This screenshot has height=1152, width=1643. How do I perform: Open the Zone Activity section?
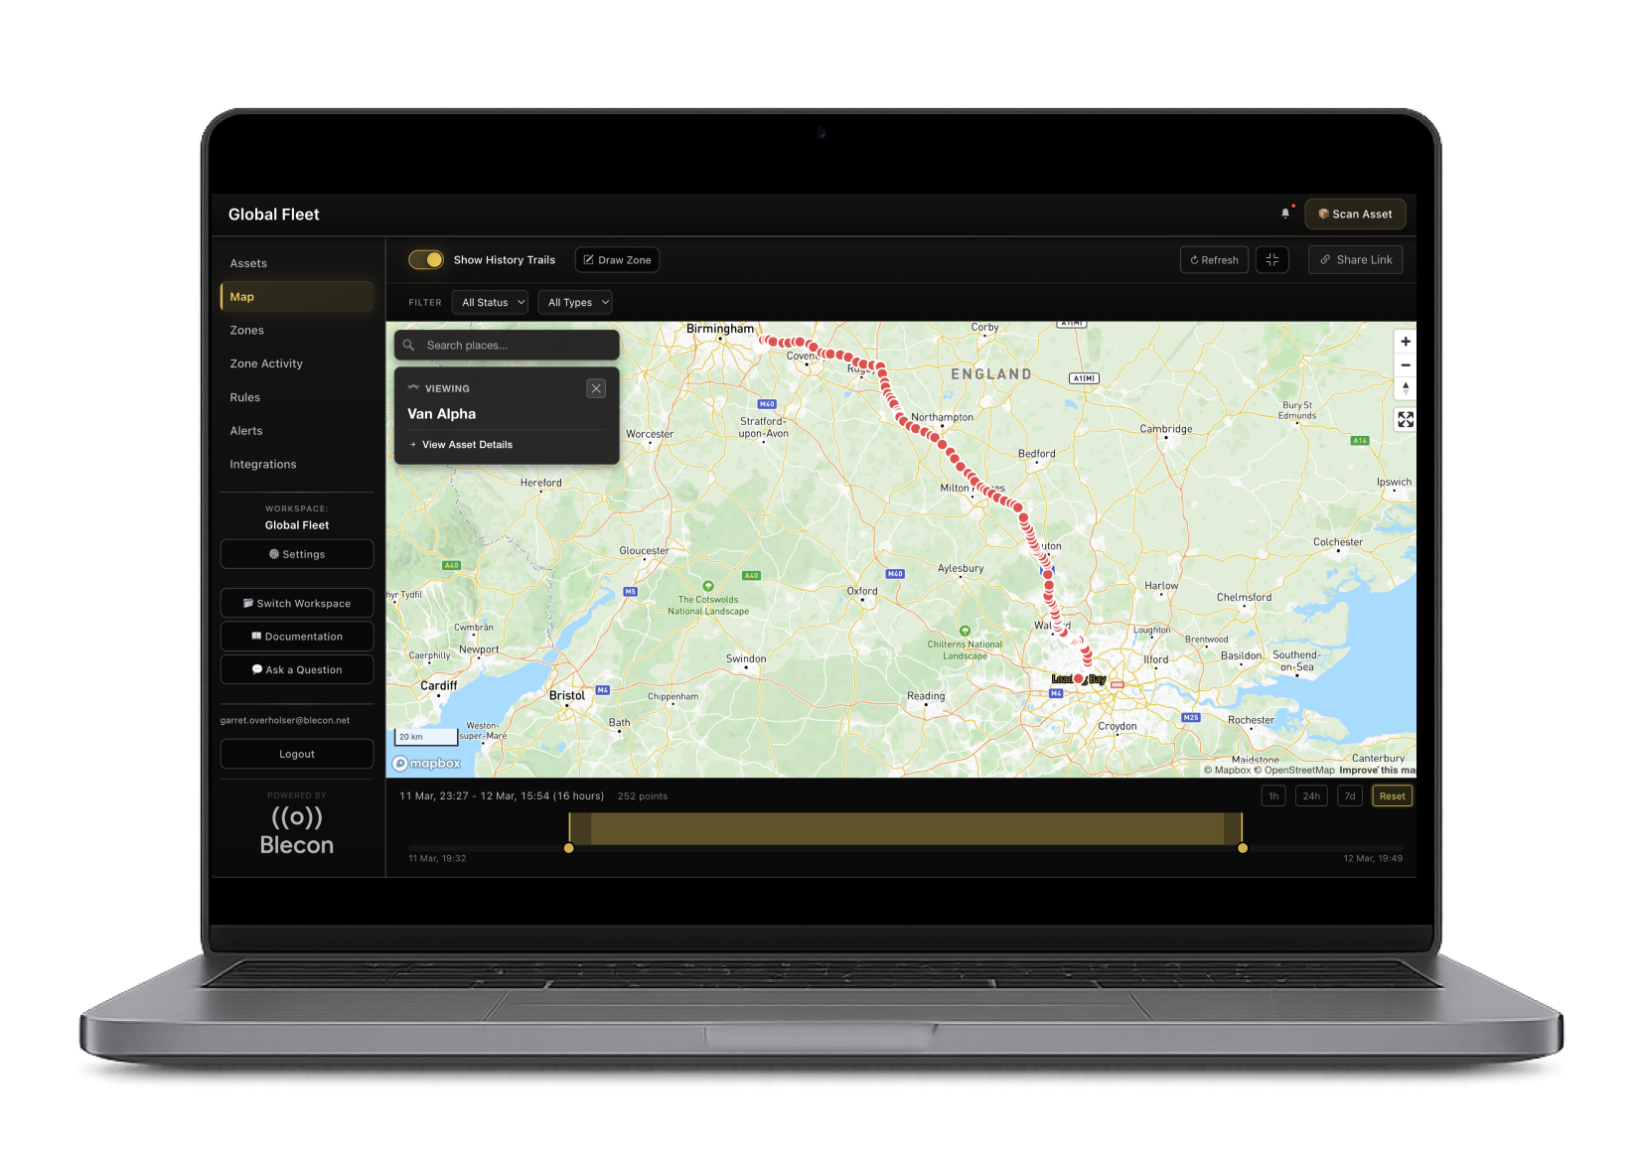point(265,363)
